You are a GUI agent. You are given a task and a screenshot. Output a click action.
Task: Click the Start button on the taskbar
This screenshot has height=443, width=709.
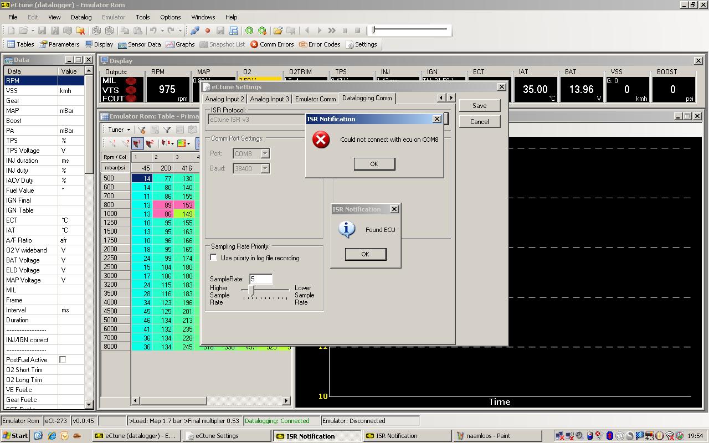15,436
